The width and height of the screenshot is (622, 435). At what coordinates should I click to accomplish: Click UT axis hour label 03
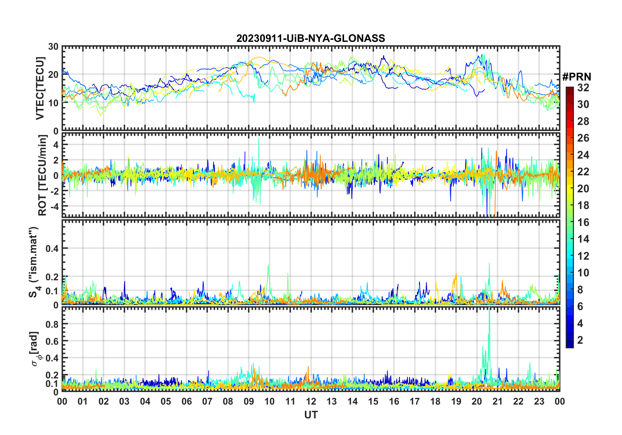[x=124, y=401]
